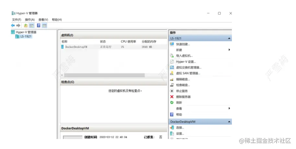
Task: Click the 导入虚拟机 action
Action: (184, 56)
